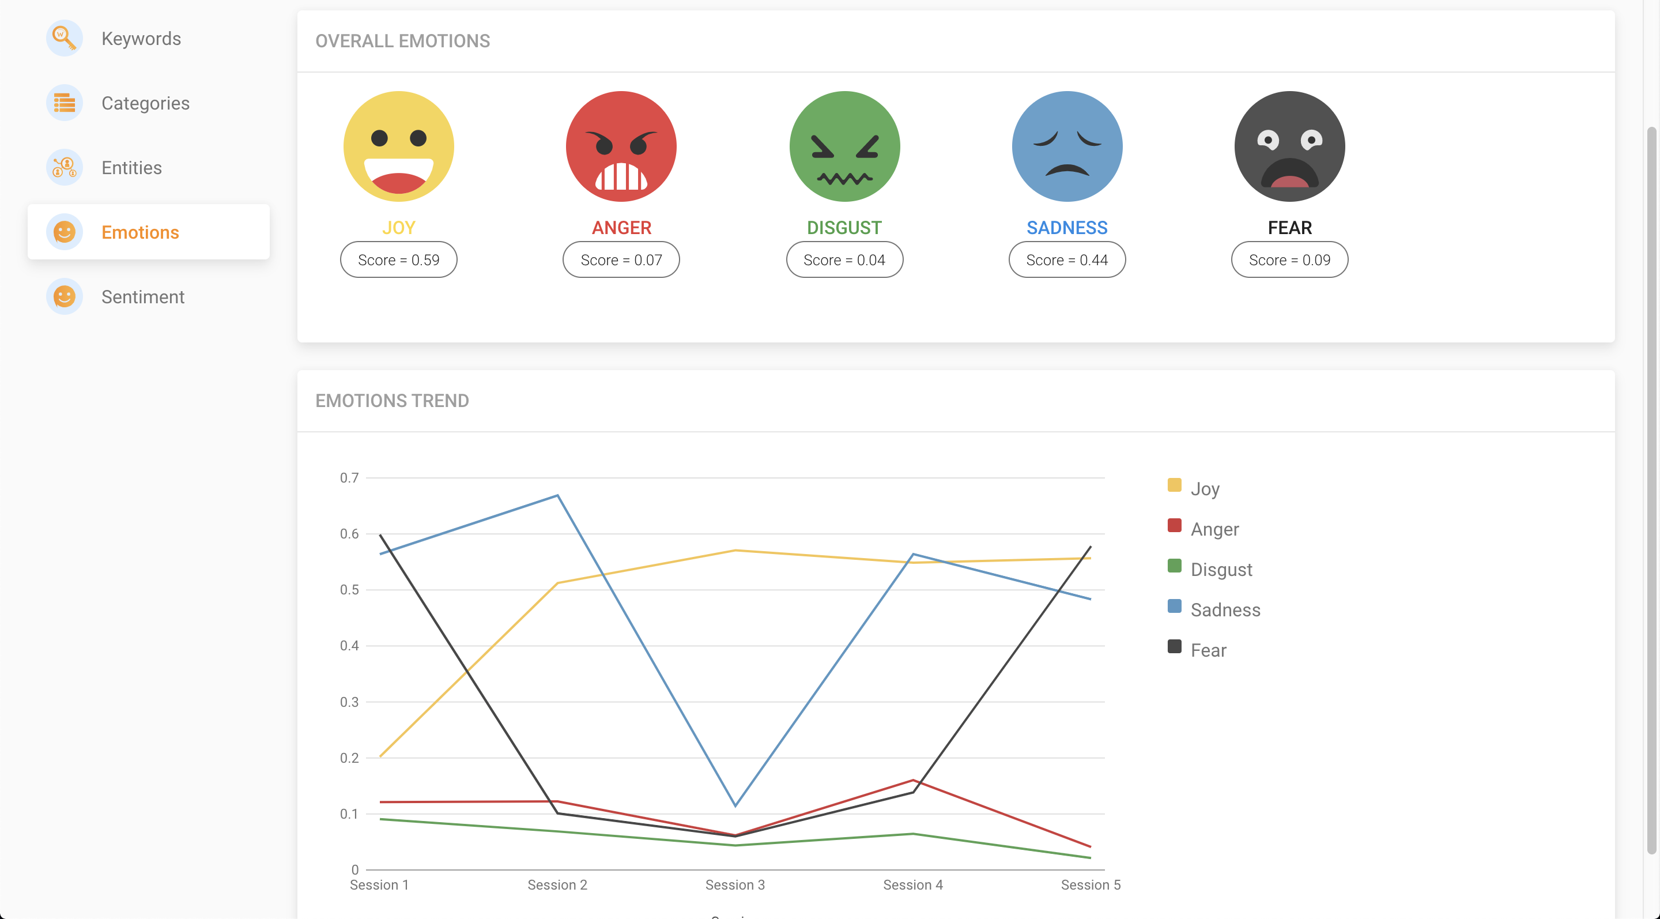
Task: Click the ANGER label text
Action: pos(621,228)
